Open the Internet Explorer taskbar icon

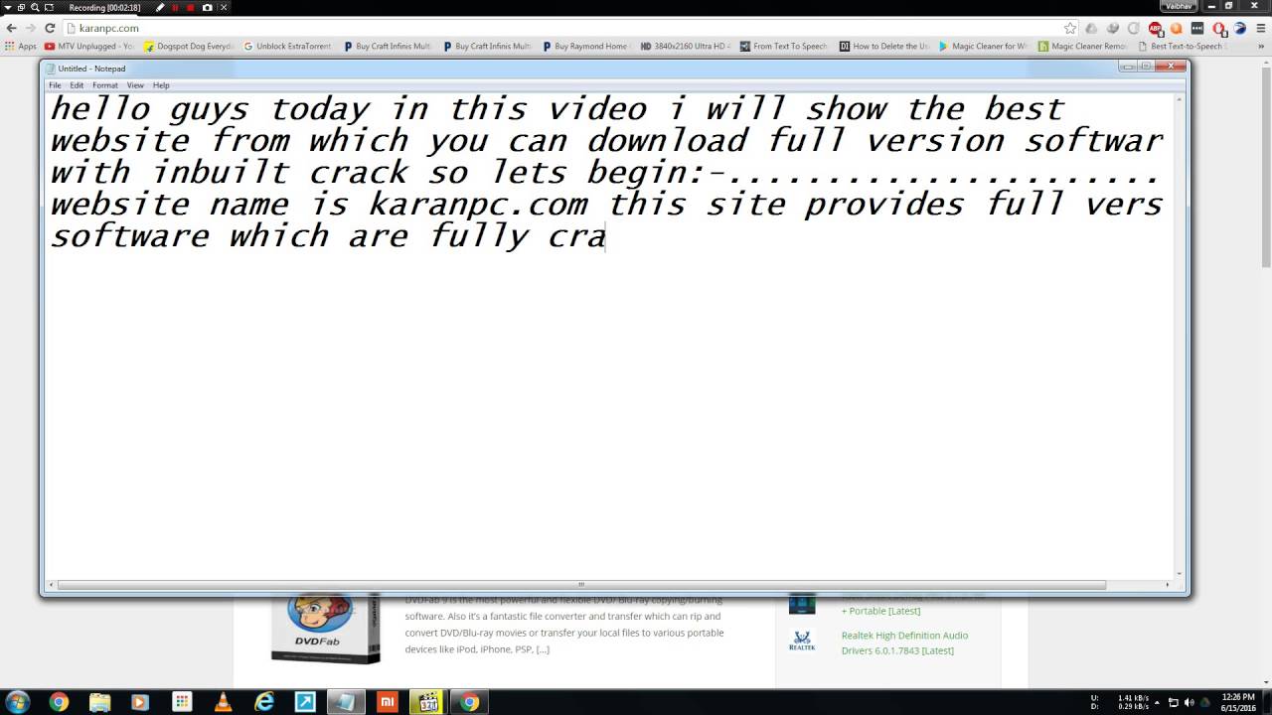click(264, 702)
